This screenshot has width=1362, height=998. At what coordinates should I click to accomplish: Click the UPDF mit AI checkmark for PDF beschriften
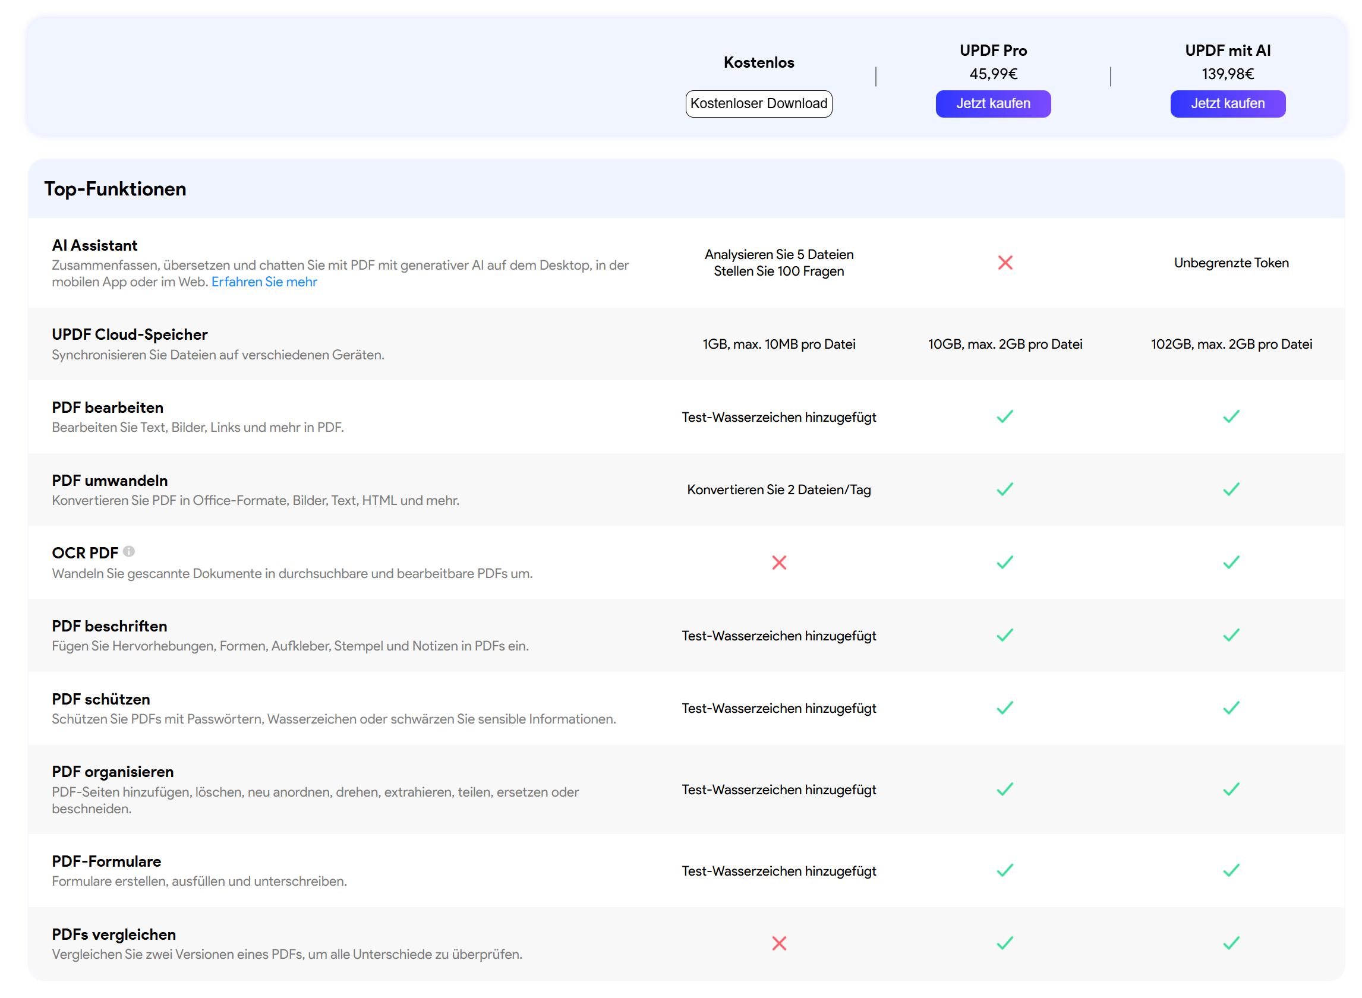[x=1231, y=635]
